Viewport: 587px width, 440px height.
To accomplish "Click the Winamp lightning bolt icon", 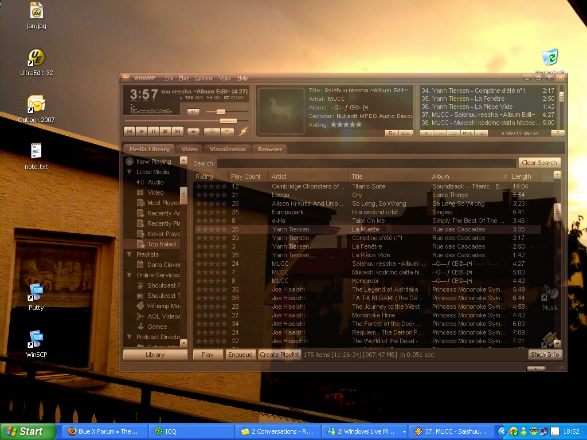I will click(243, 131).
